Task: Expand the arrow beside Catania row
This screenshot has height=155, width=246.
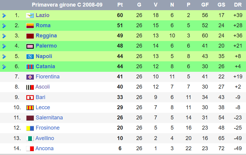Action: pos(4,67)
